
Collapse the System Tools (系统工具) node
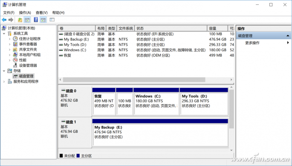(4, 34)
